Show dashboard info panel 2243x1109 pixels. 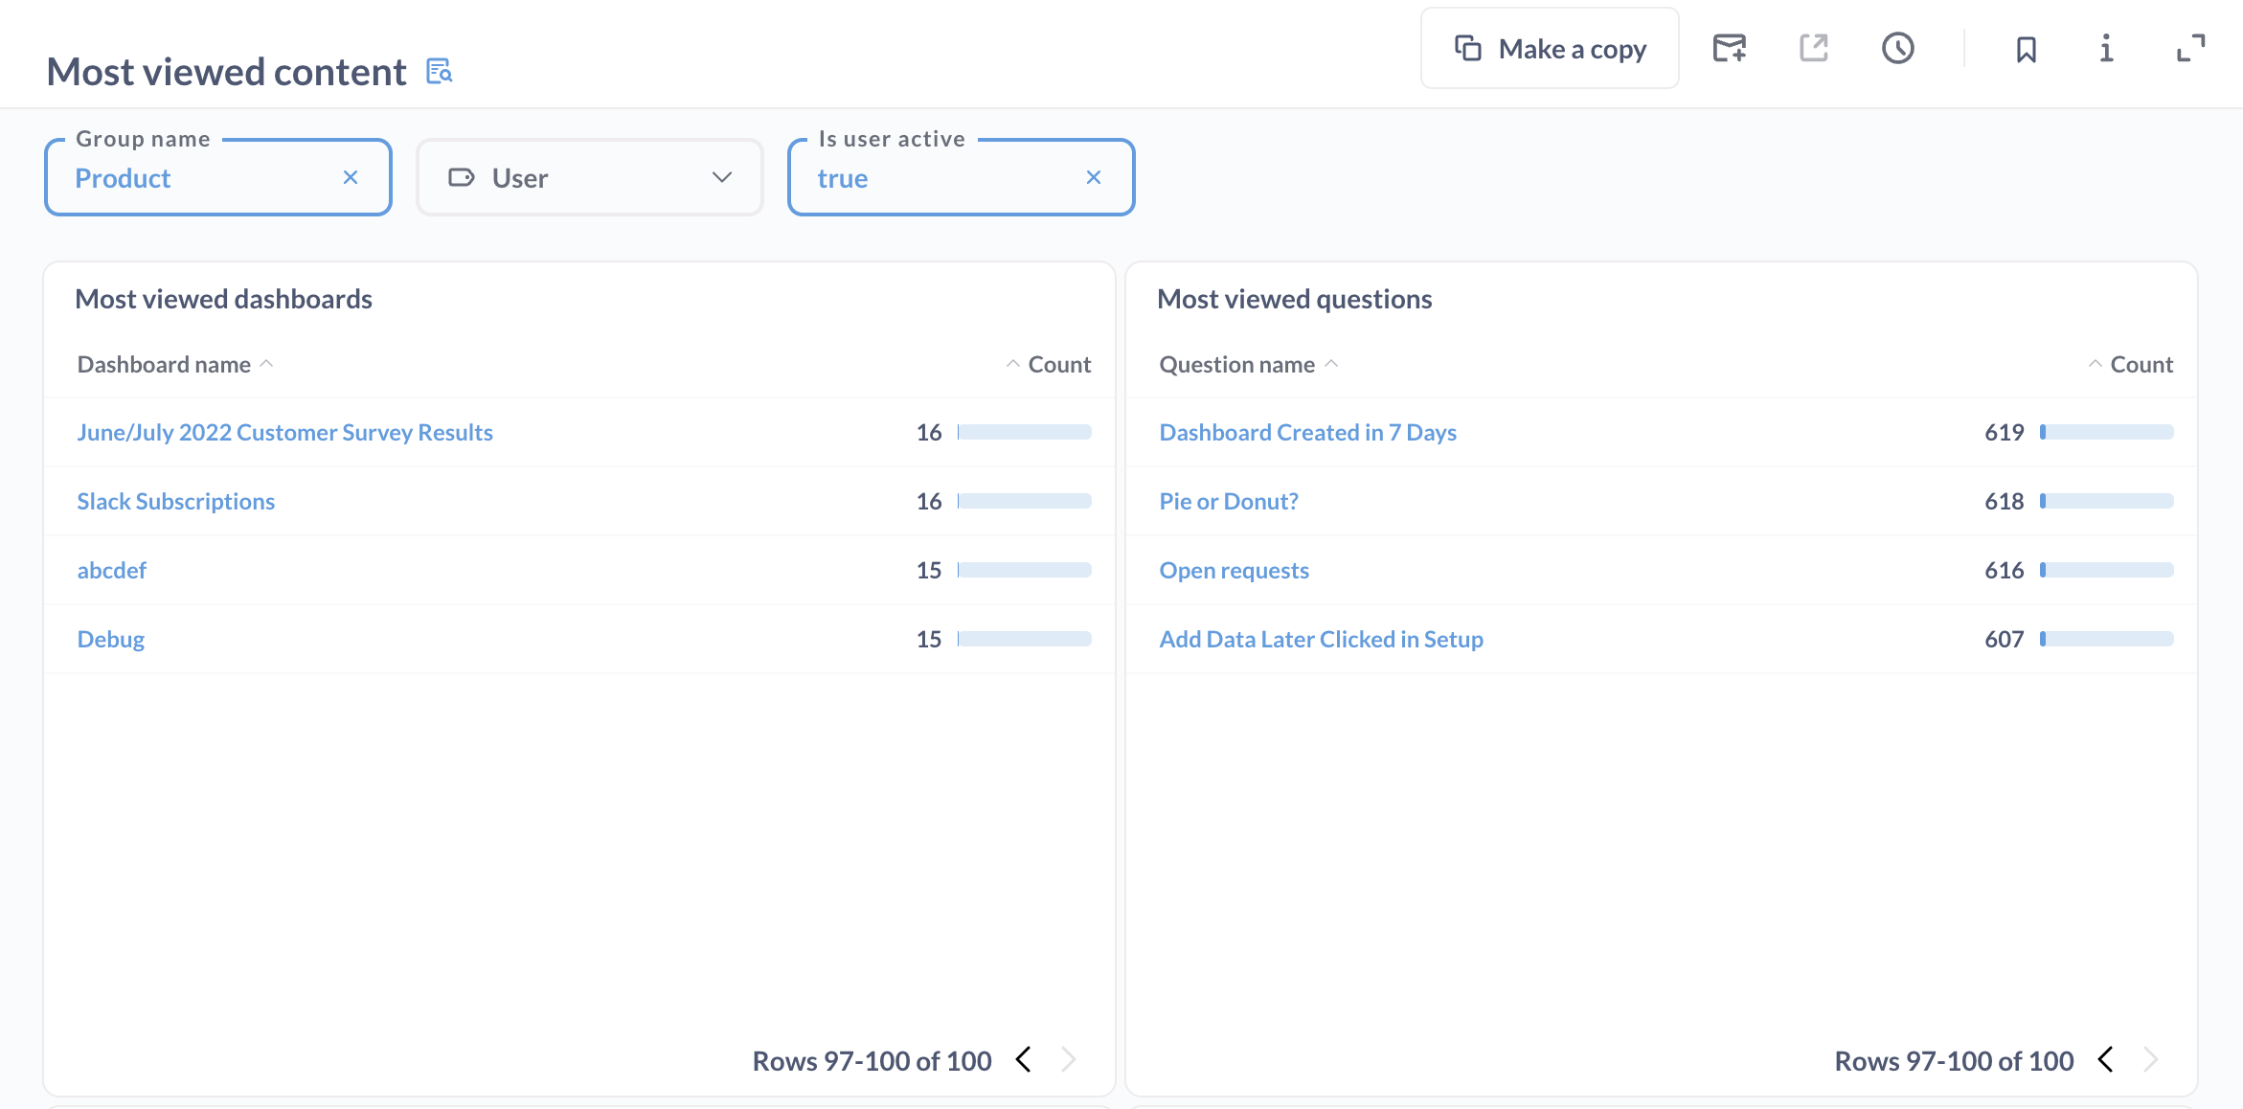pos(2106,50)
